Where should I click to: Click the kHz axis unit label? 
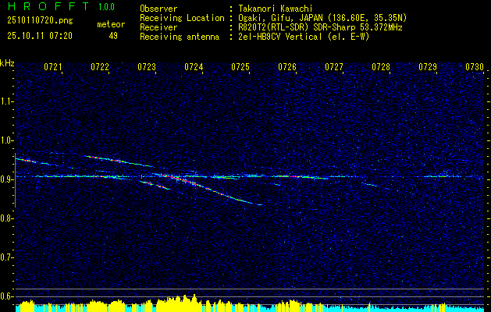[7, 63]
